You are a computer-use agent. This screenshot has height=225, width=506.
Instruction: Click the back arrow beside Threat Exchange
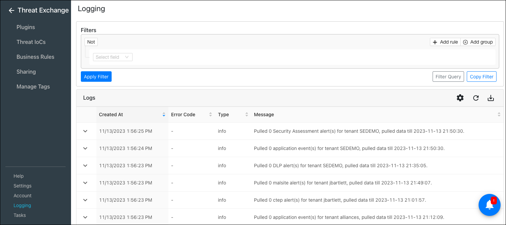tap(11, 10)
